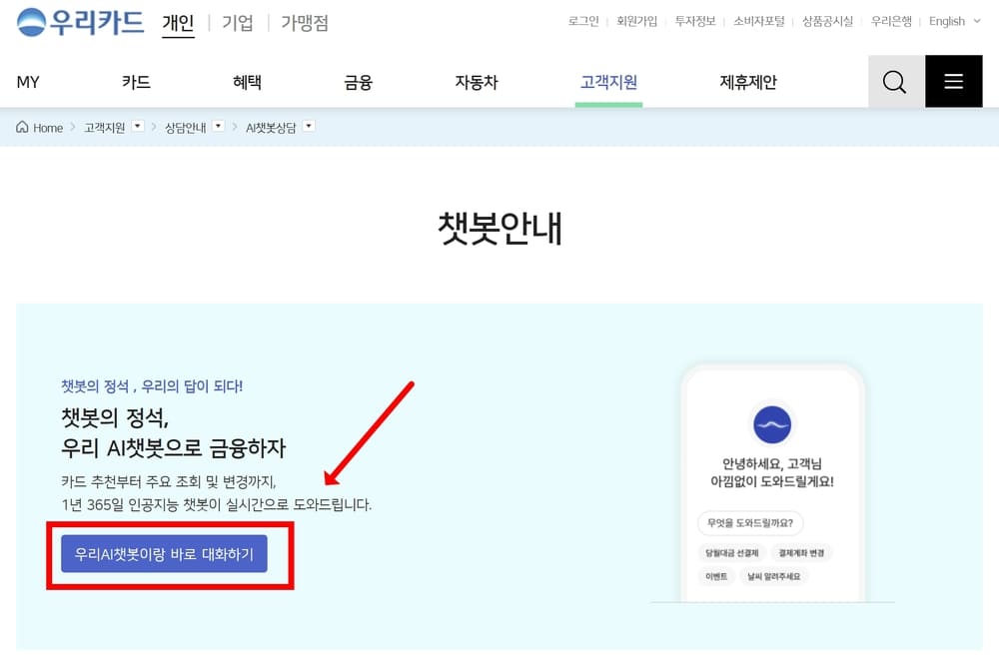The width and height of the screenshot is (999, 668).
Task: Open the 카드 menu
Action: (x=136, y=82)
